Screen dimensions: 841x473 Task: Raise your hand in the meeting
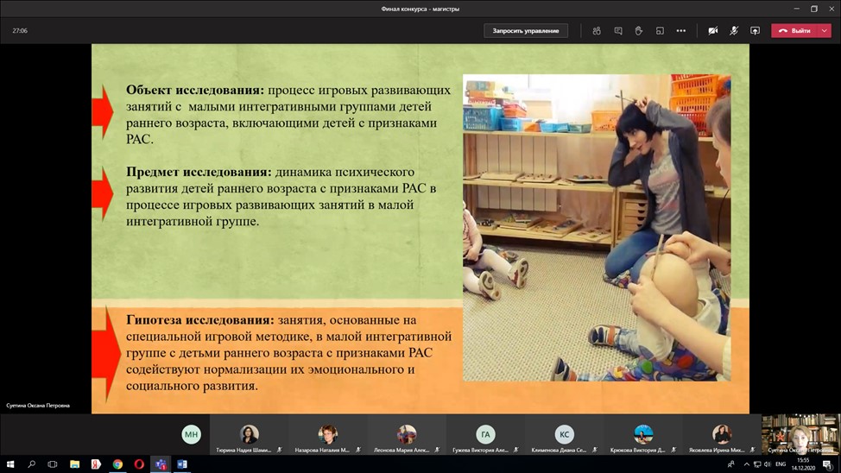[x=639, y=30]
